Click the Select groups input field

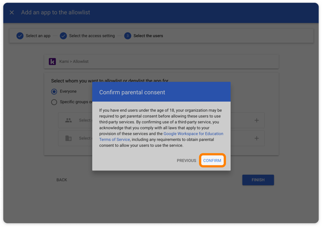pyautogui.click(x=161, y=120)
